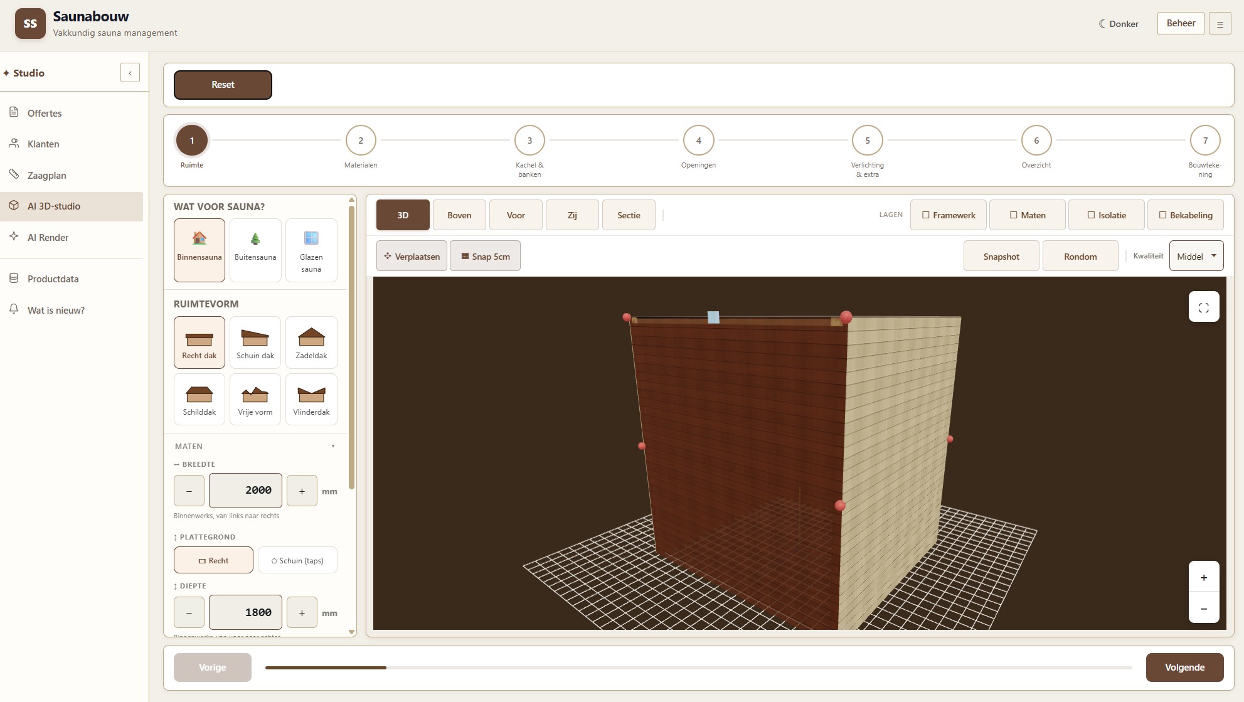
Task: Go to step 7 Bouwtekening
Action: coord(1205,141)
